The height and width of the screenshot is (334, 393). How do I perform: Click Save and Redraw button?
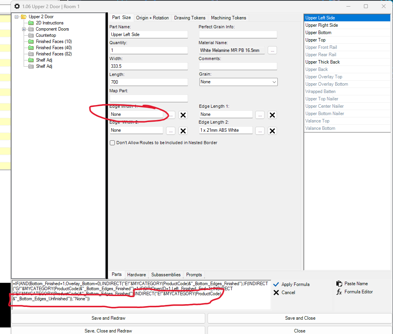[x=108, y=318]
